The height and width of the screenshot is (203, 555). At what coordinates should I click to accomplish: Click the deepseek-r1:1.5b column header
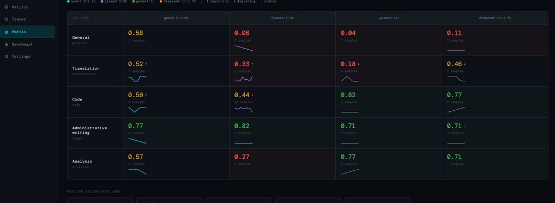point(495,18)
